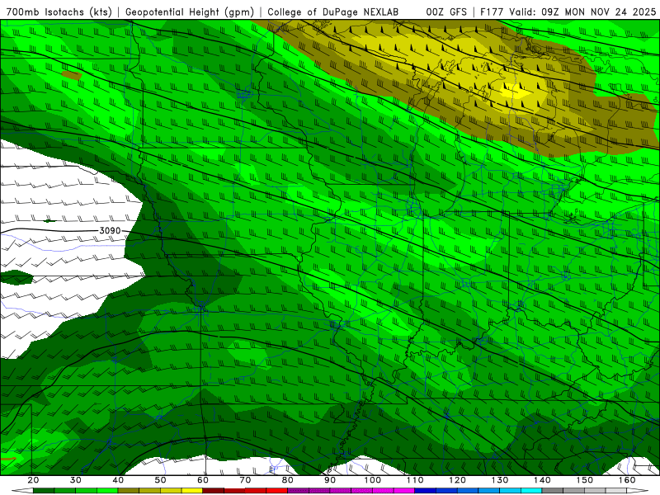Image resolution: width=660 pixels, height=495 pixels.
Task: Select the olive 40-45 kt legend swatch
Action: [x=129, y=491]
